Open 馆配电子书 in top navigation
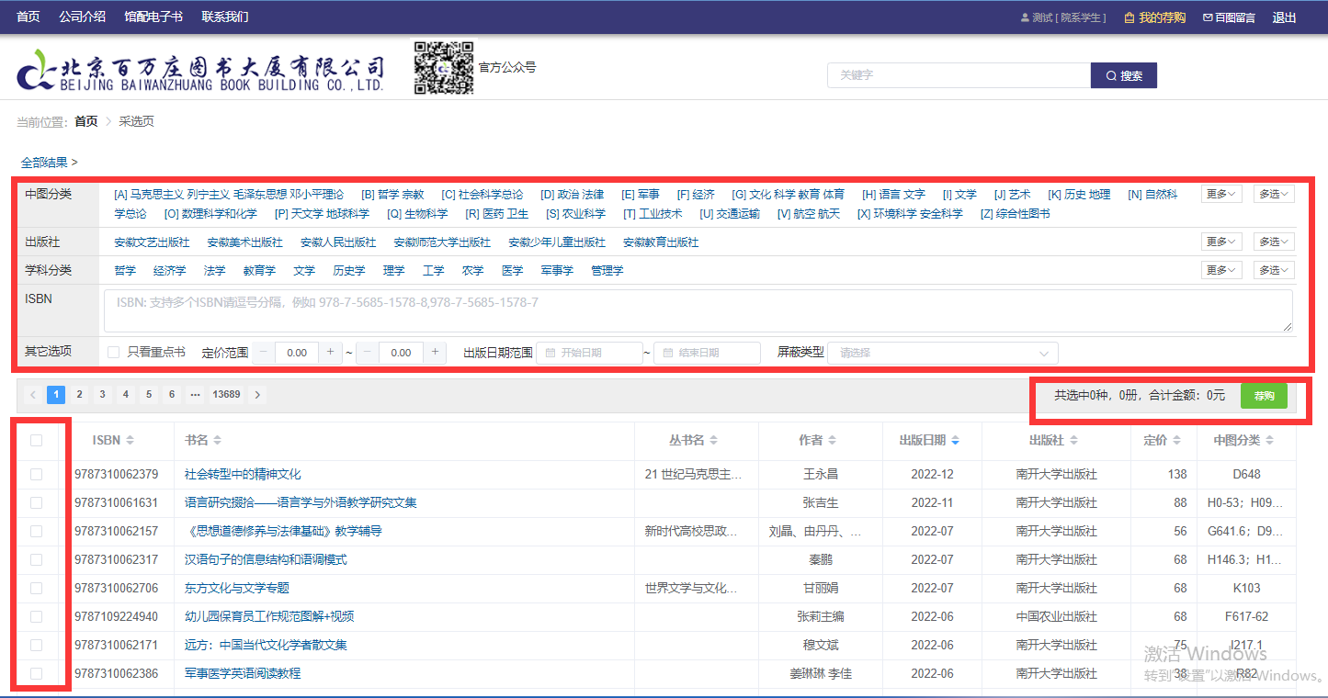This screenshot has width=1328, height=698. (x=153, y=17)
